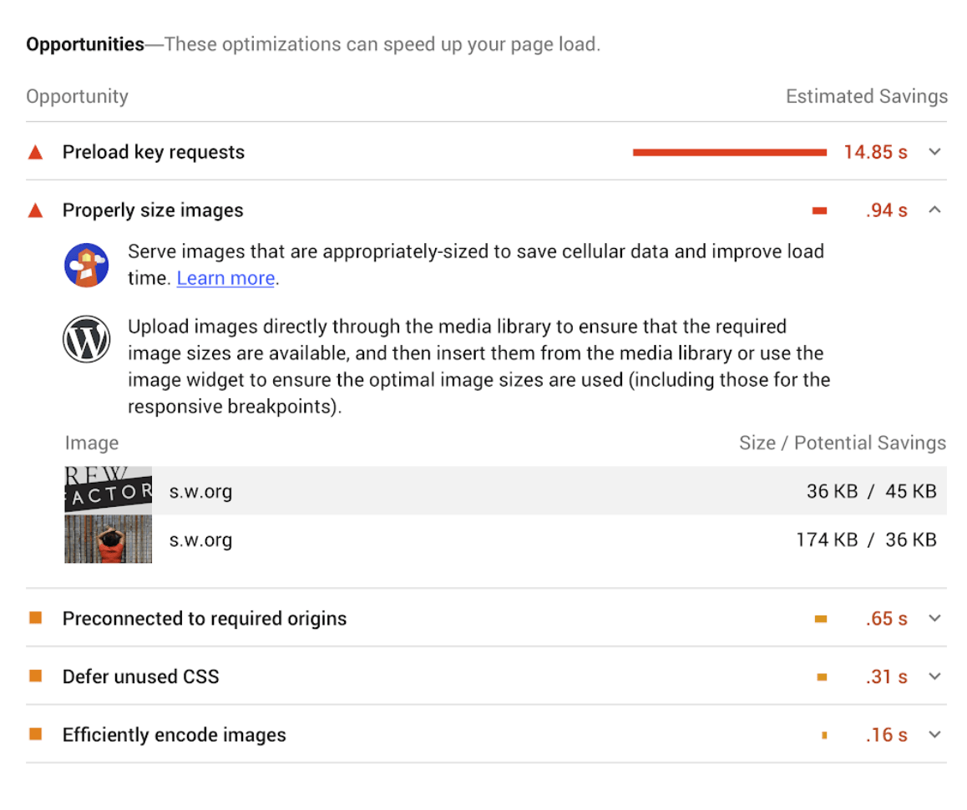Click orange square beside Defer unused CSS
Screen dimensions: 967x810
[35, 676]
